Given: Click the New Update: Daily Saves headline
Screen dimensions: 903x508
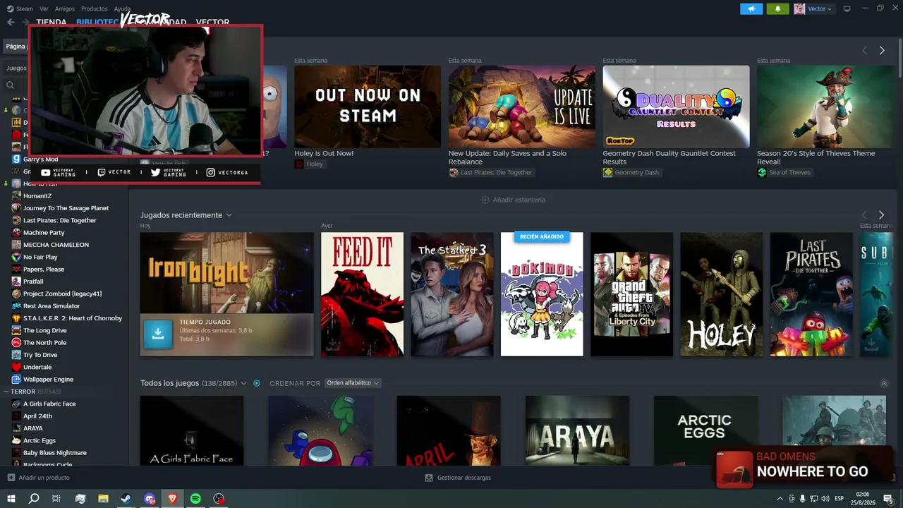Looking at the screenshot, I should pyautogui.click(x=507, y=157).
